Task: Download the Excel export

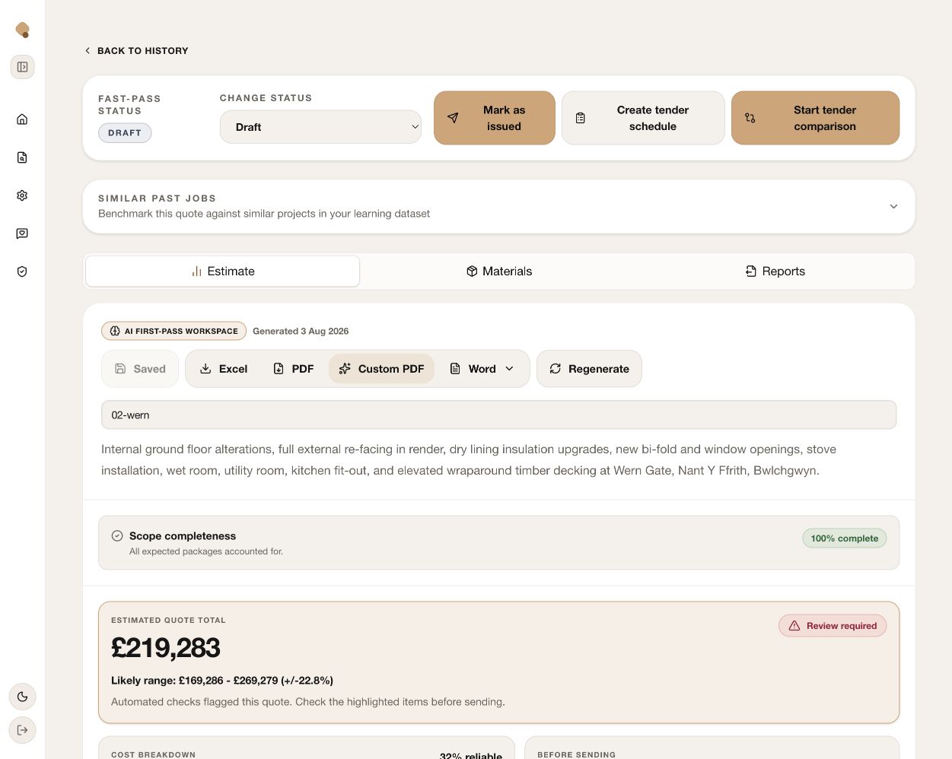Action: (x=224, y=369)
